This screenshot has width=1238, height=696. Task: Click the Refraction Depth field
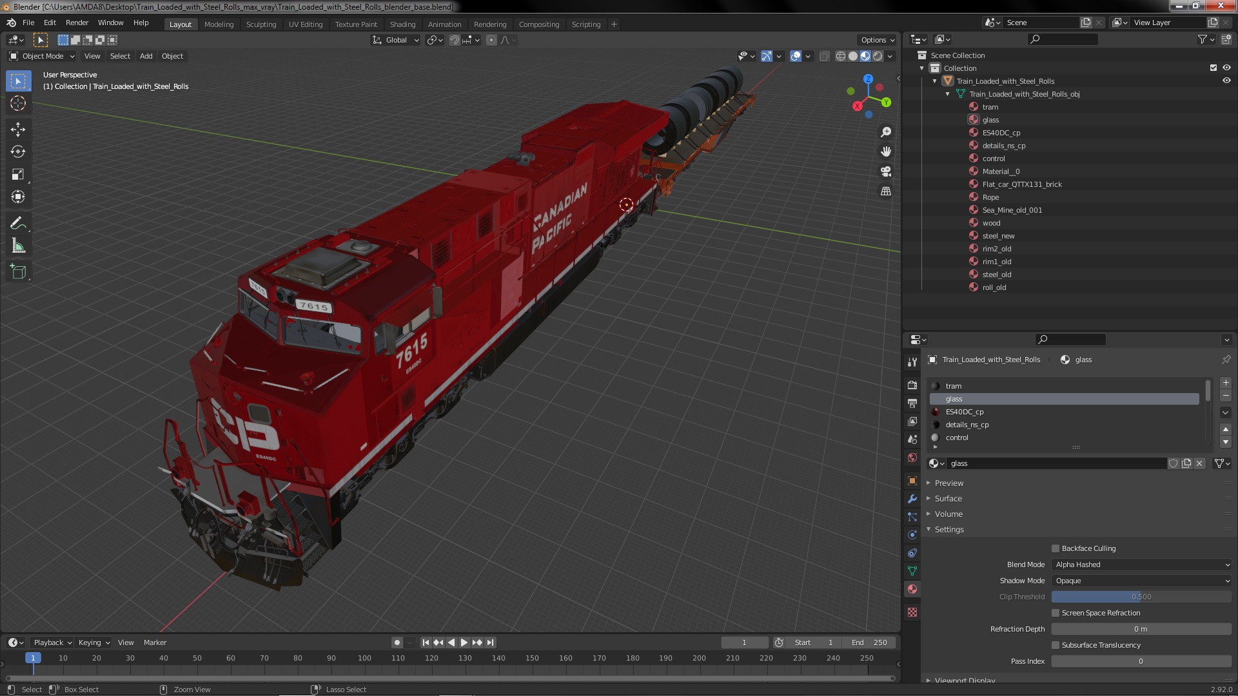click(1142, 629)
